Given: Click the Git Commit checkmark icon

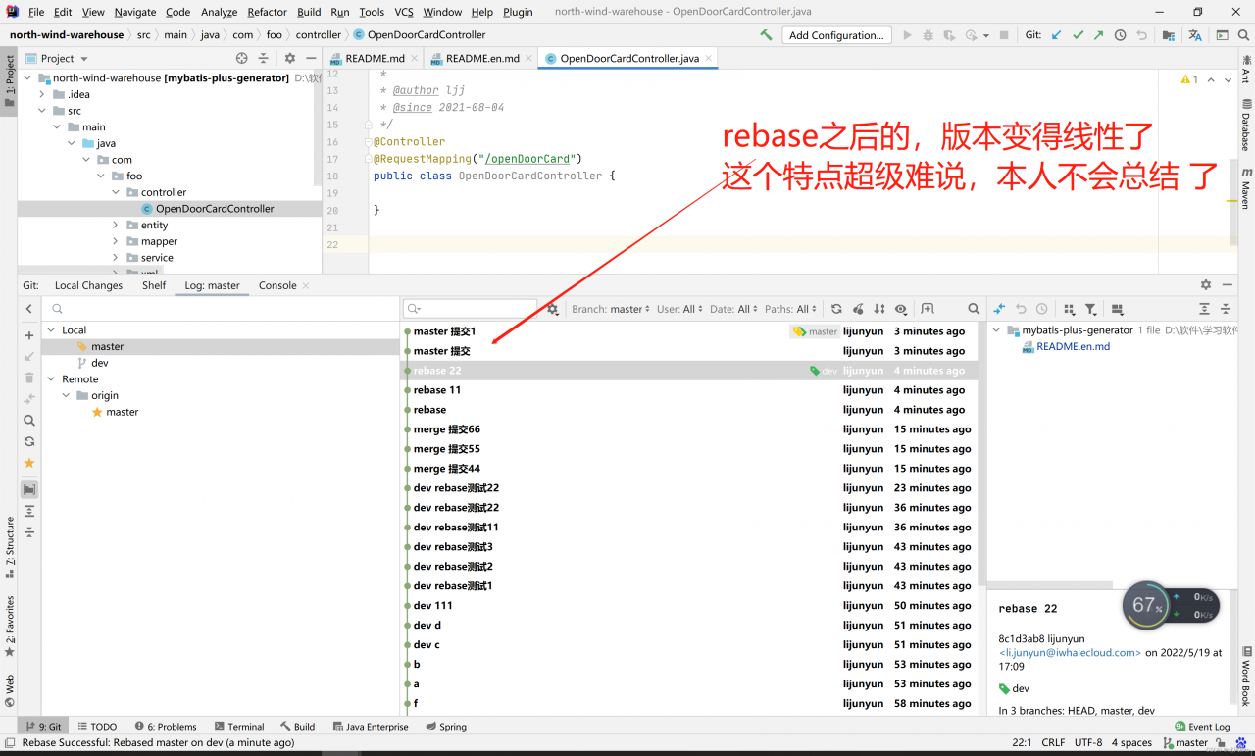Looking at the screenshot, I should point(1078,35).
